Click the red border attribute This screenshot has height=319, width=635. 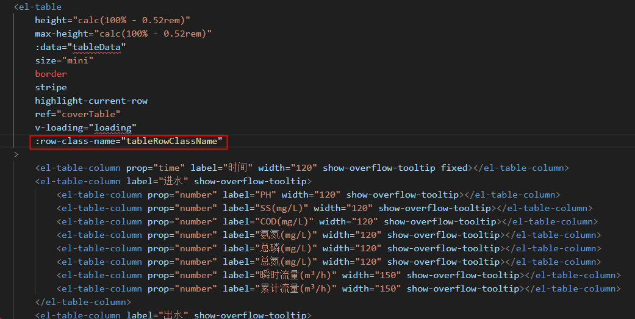[x=51, y=74]
